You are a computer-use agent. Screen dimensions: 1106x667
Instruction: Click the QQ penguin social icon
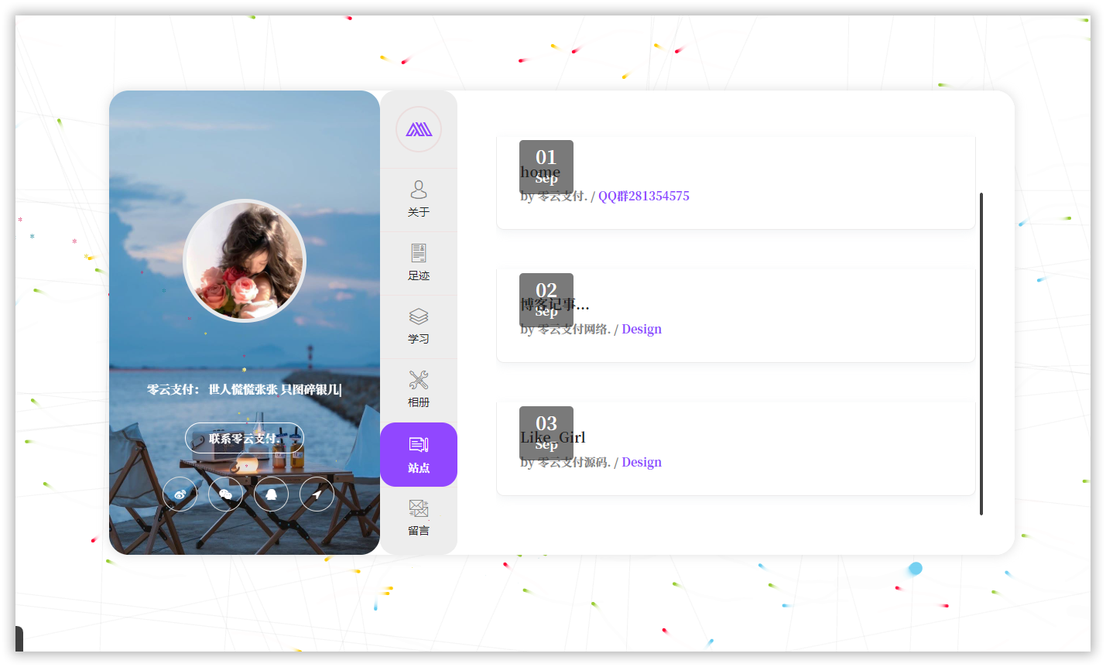coord(271,494)
